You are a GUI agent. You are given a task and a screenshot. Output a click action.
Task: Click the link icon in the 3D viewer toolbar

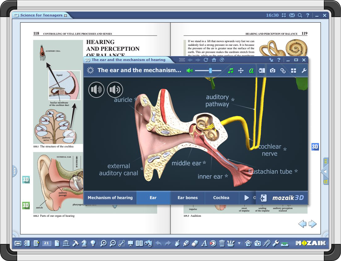(283, 71)
